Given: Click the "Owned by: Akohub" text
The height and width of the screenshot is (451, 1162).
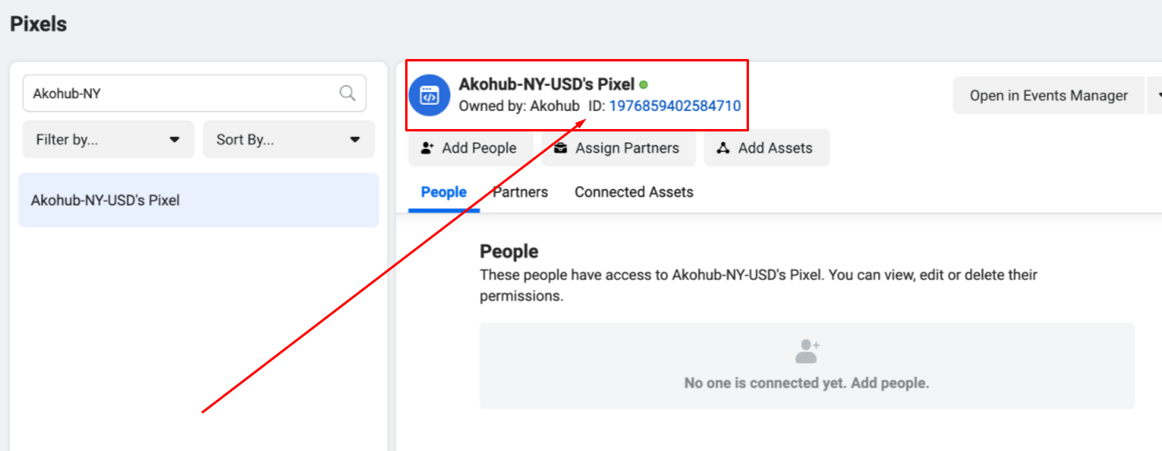Looking at the screenshot, I should pos(518,105).
